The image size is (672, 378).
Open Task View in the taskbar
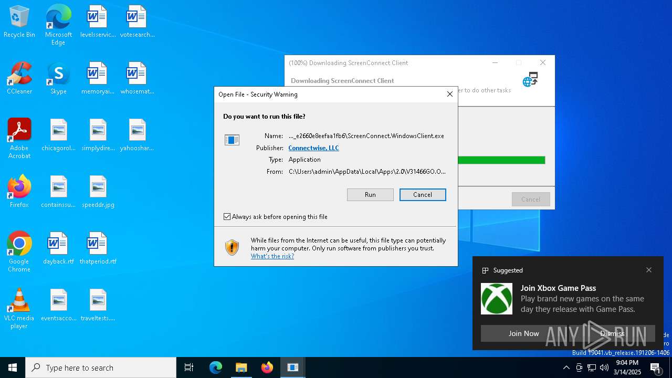(189, 367)
